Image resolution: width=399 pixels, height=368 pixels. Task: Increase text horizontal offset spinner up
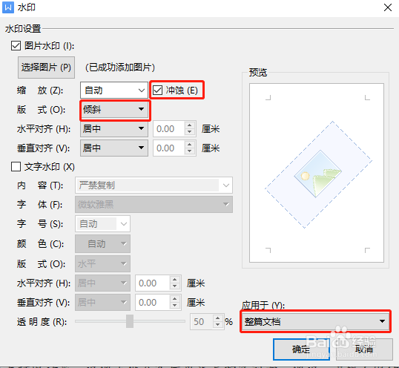coord(175,280)
